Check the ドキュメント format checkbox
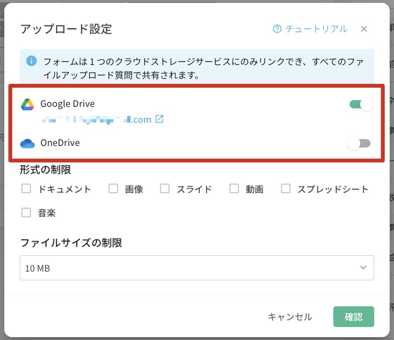Image resolution: width=394 pixels, height=340 pixels. click(x=26, y=188)
